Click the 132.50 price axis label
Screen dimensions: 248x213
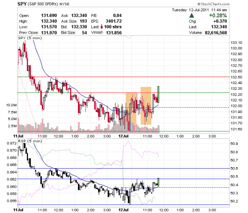[x=236, y=77]
